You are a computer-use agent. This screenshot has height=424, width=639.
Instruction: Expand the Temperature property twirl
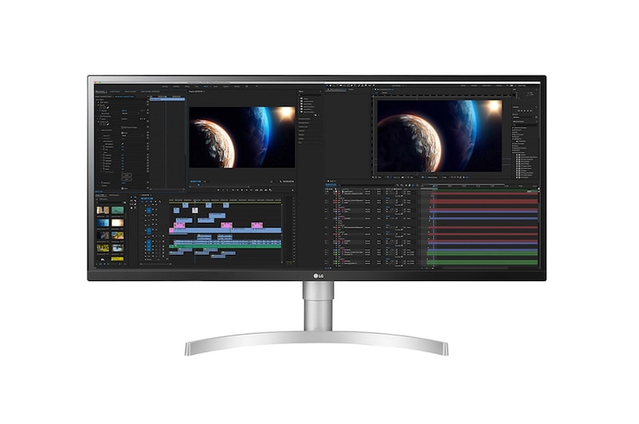click(101, 147)
